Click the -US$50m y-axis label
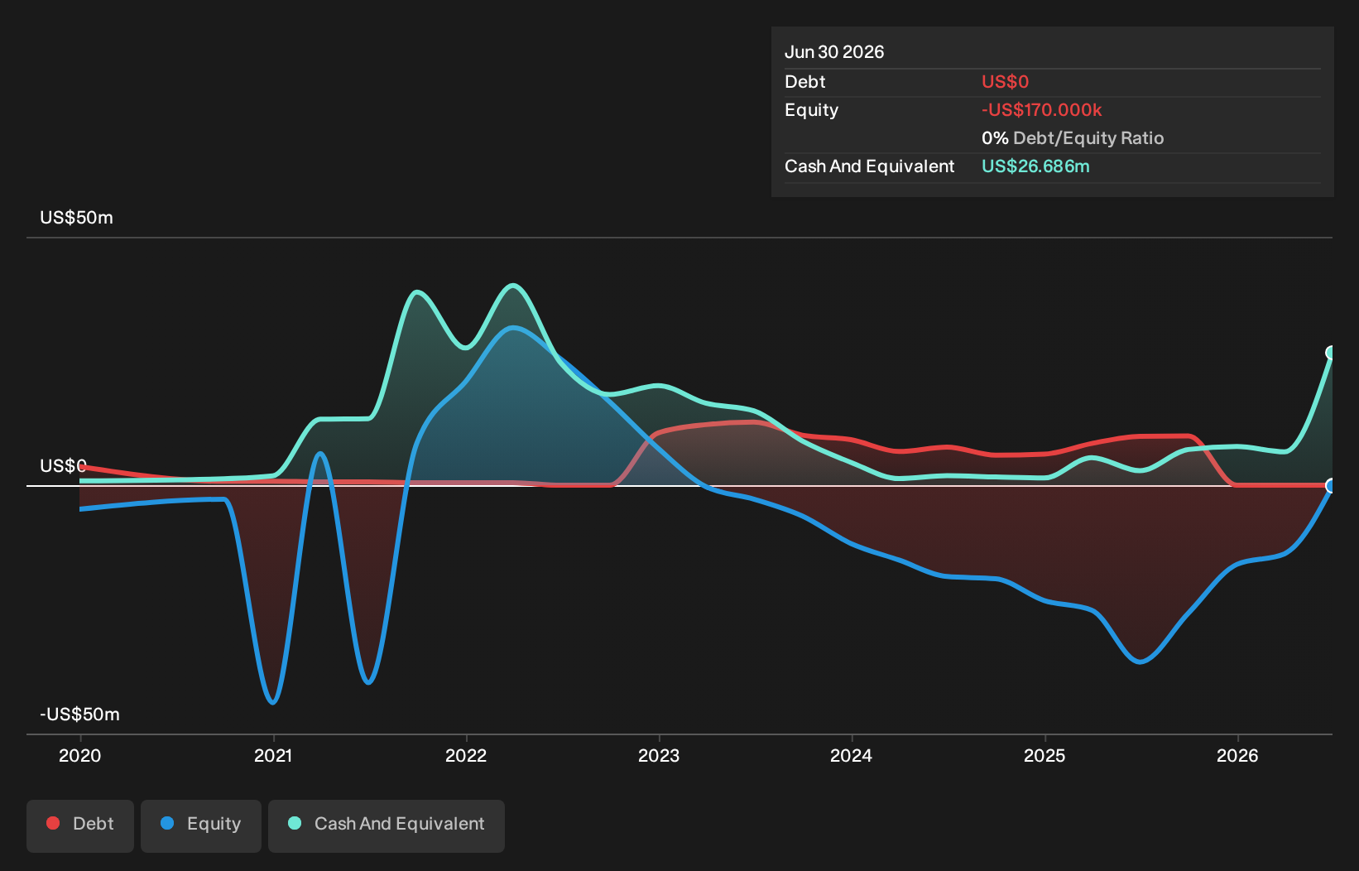1359x871 pixels. click(80, 715)
